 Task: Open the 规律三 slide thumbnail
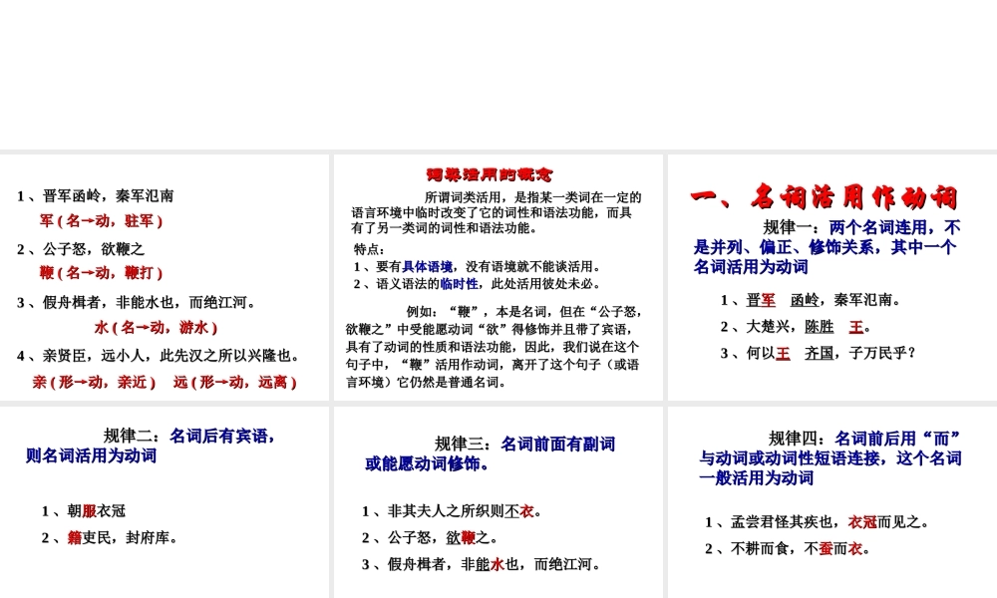[x=498, y=502]
